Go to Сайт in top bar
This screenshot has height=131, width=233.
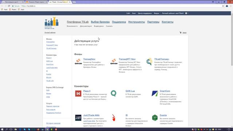(128, 13)
